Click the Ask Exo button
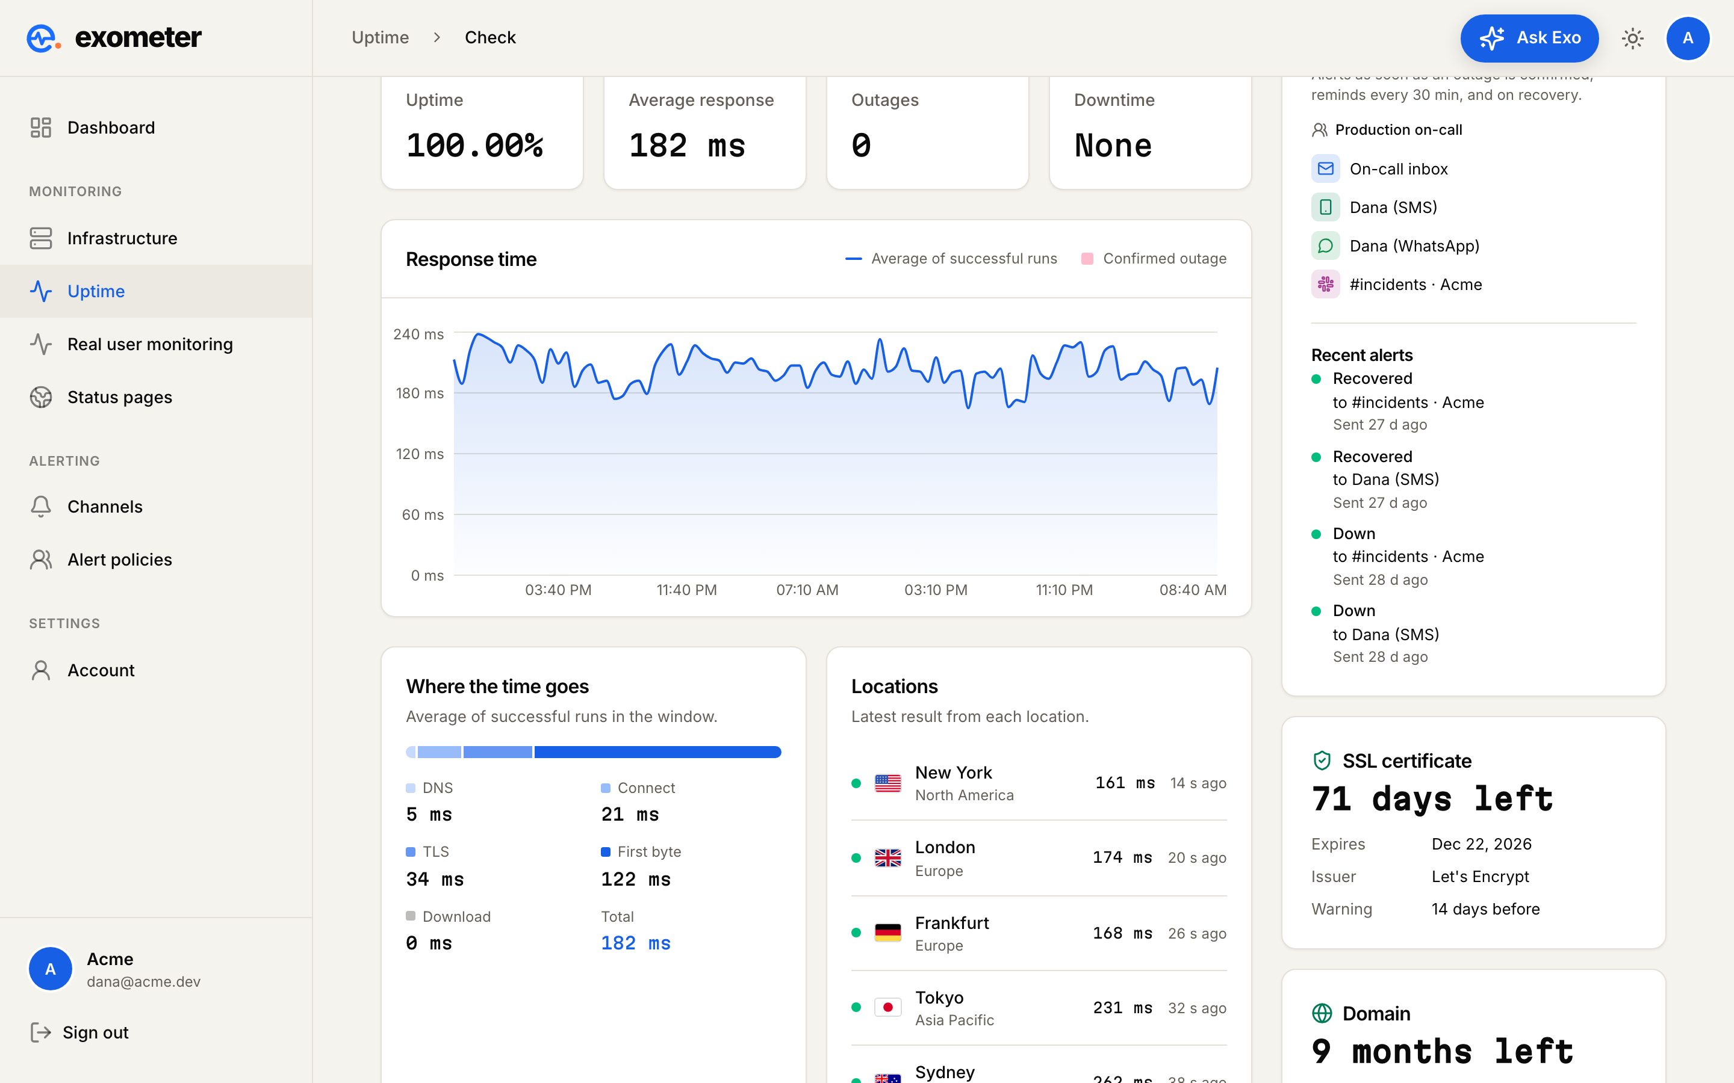This screenshot has width=1734, height=1083. click(x=1529, y=38)
